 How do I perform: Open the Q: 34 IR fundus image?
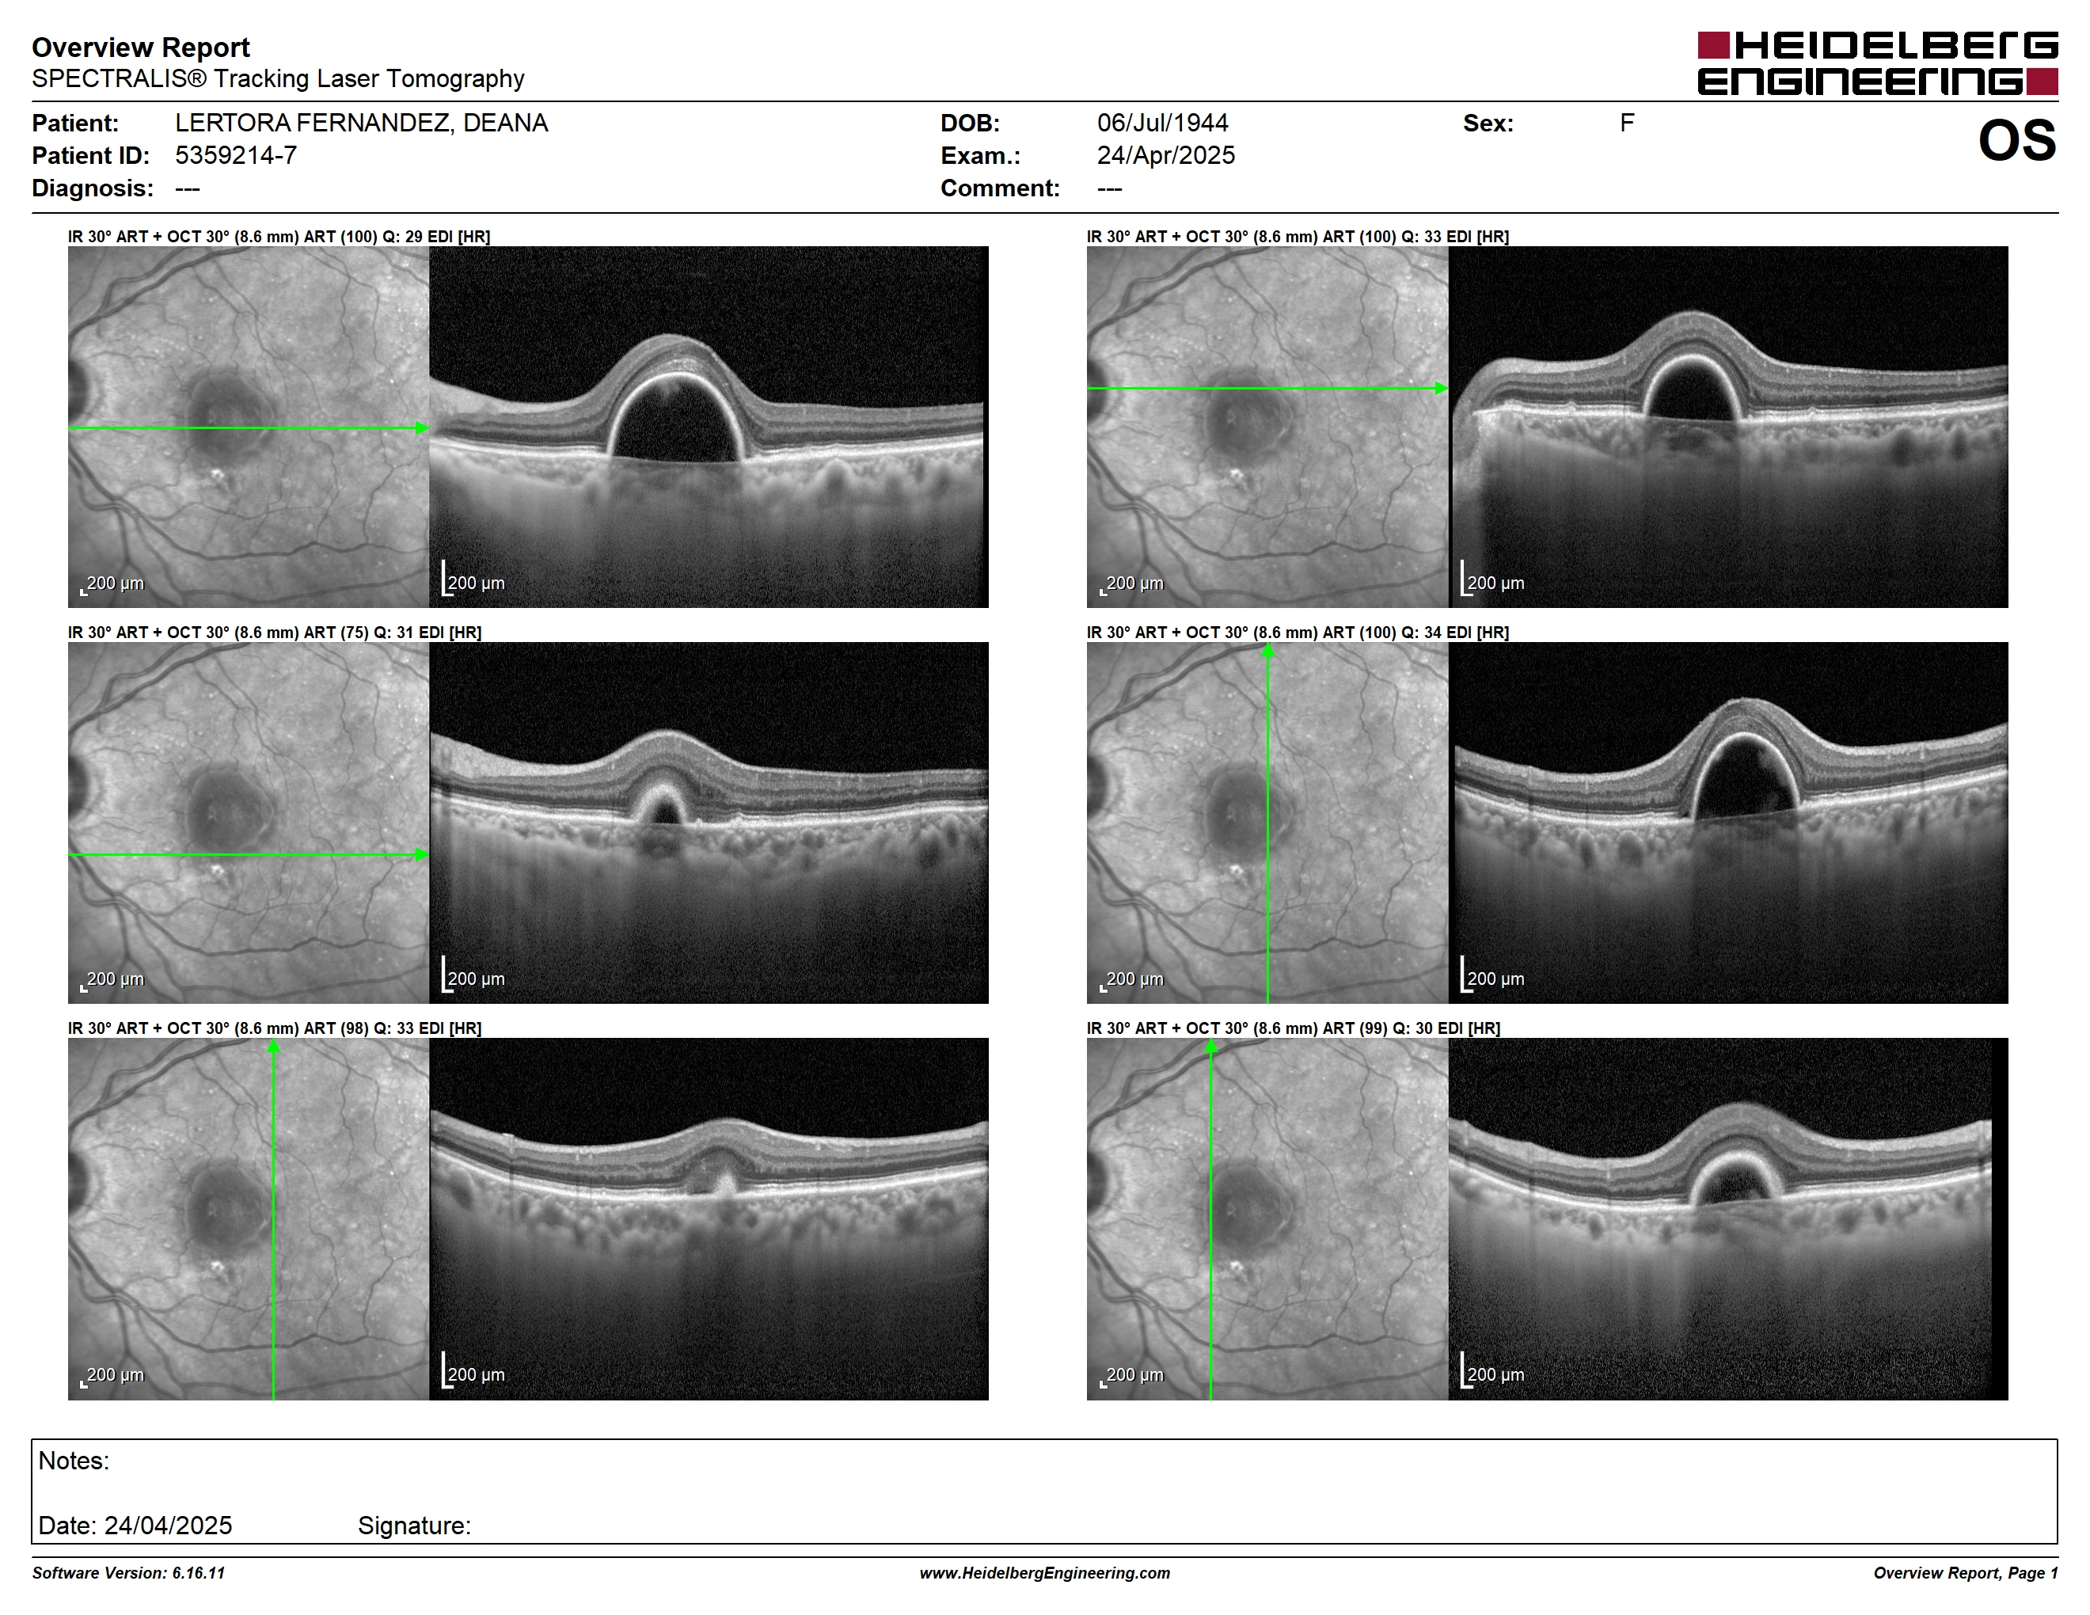(1267, 823)
